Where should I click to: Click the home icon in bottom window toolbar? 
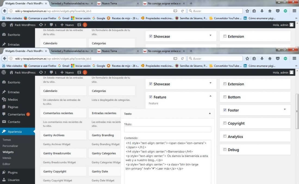click(x=270, y=59)
